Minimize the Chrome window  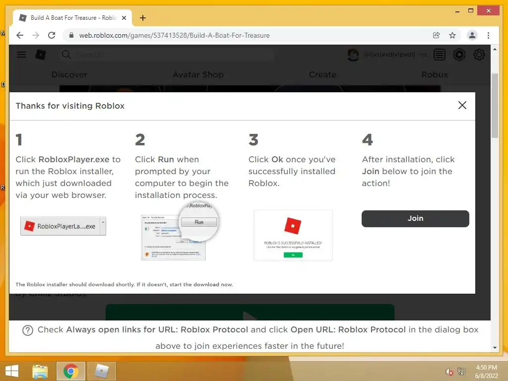coord(457,11)
